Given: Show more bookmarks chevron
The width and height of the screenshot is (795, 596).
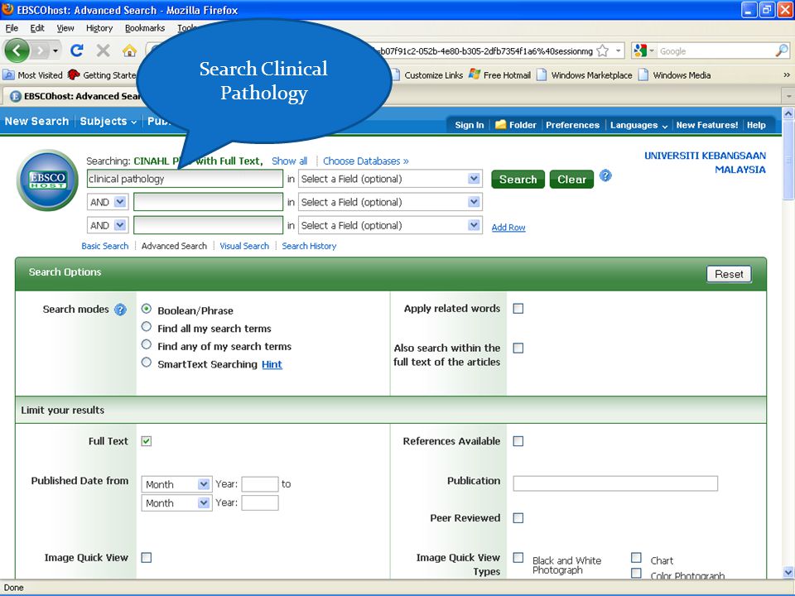Looking at the screenshot, I should tap(787, 75).
